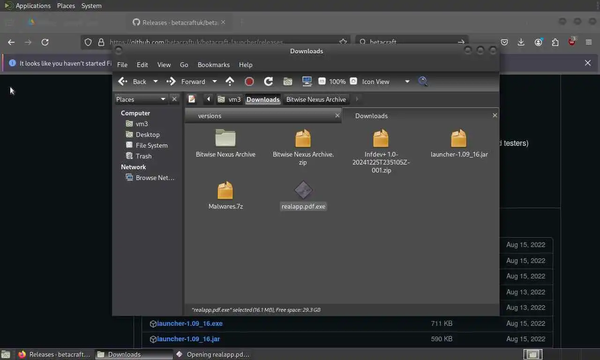The height and width of the screenshot is (360, 600).
Task: Go up to parent folder arrow
Action: (230, 82)
